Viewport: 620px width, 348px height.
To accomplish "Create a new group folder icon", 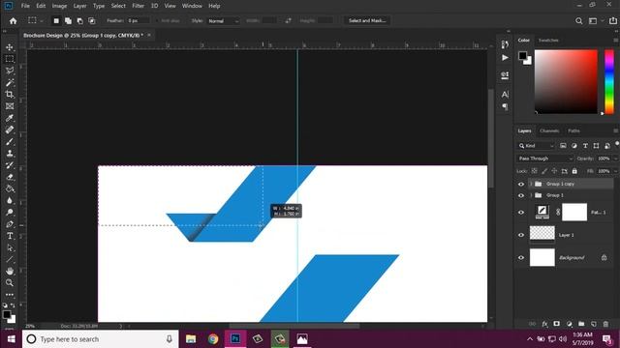I will click(x=581, y=324).
